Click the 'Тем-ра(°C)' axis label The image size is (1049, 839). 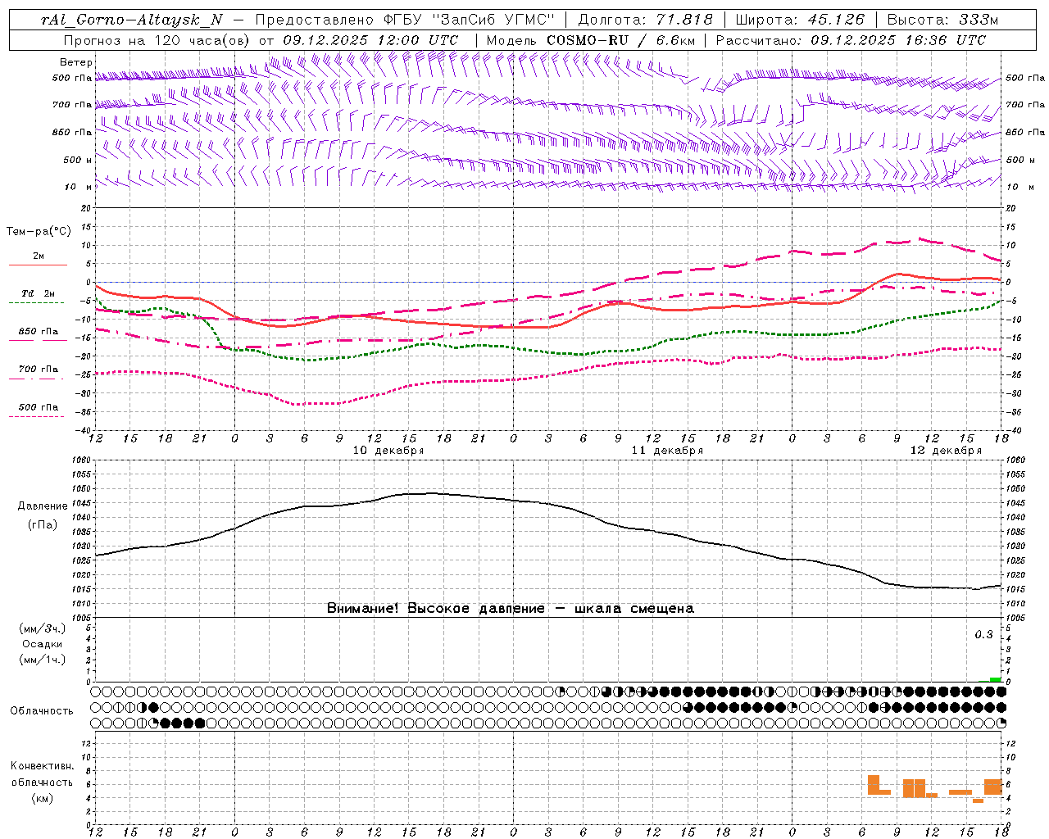[39, 232]
